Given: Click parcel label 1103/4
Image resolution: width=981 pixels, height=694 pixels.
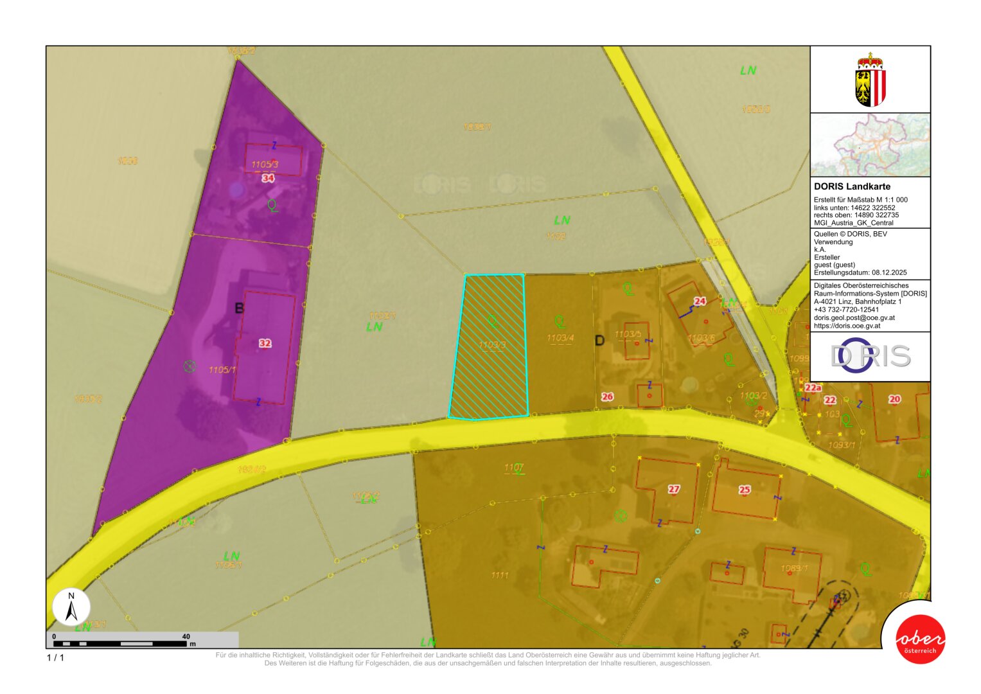Looking at the screenshot, I should pyautogui.click(x=560, y=338).
